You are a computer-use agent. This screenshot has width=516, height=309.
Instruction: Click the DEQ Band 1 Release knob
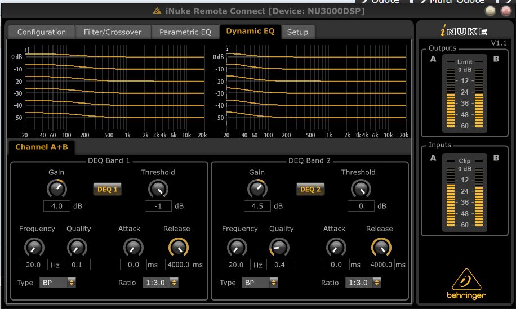pyautogui.click(x=179, y=247)
